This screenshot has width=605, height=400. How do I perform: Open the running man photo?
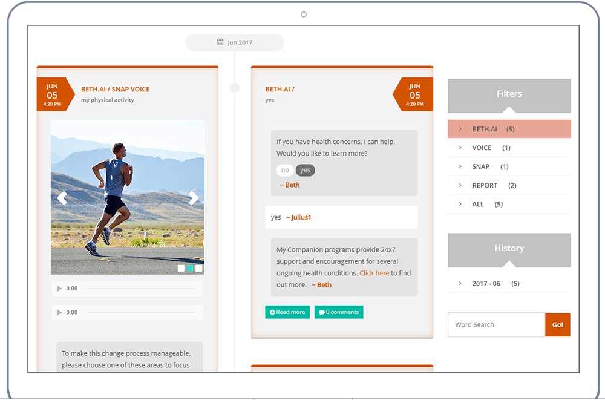click(x=128, y=197)
